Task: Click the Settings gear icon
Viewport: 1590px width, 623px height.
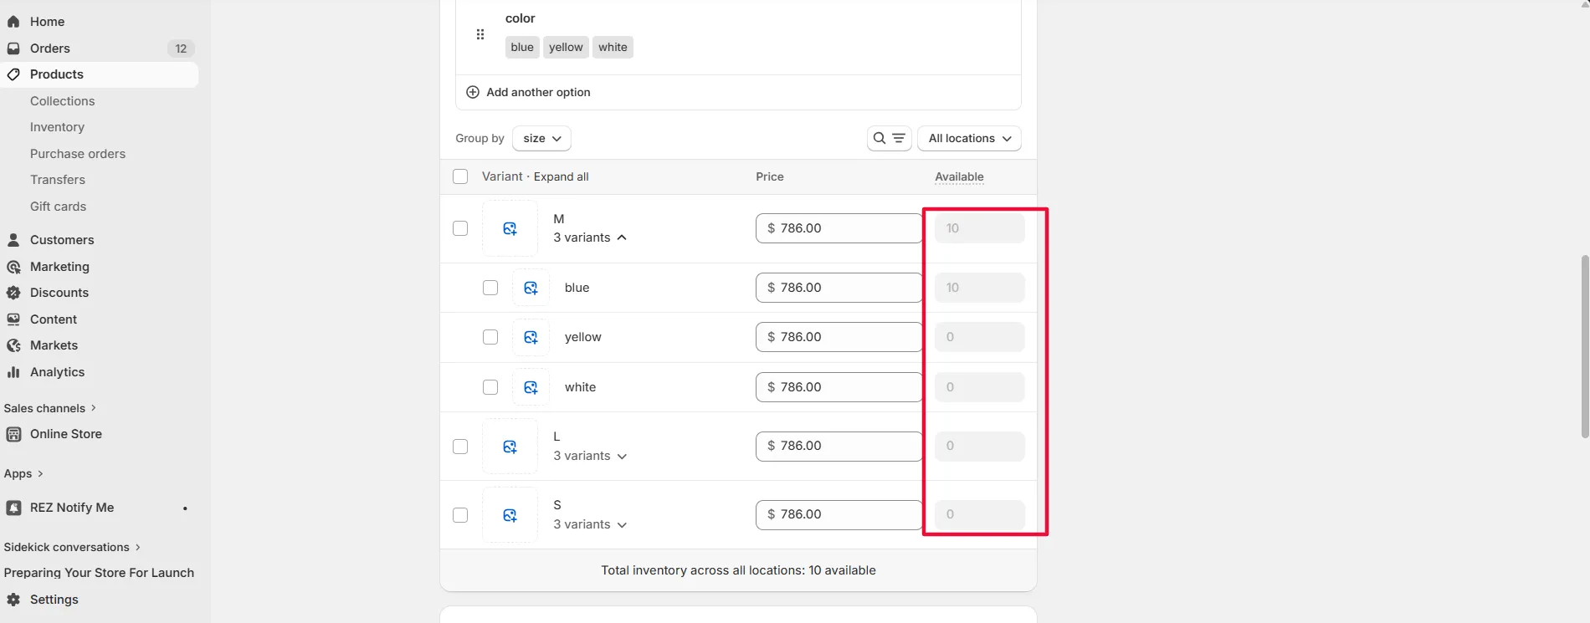Action: pos(13,600)
